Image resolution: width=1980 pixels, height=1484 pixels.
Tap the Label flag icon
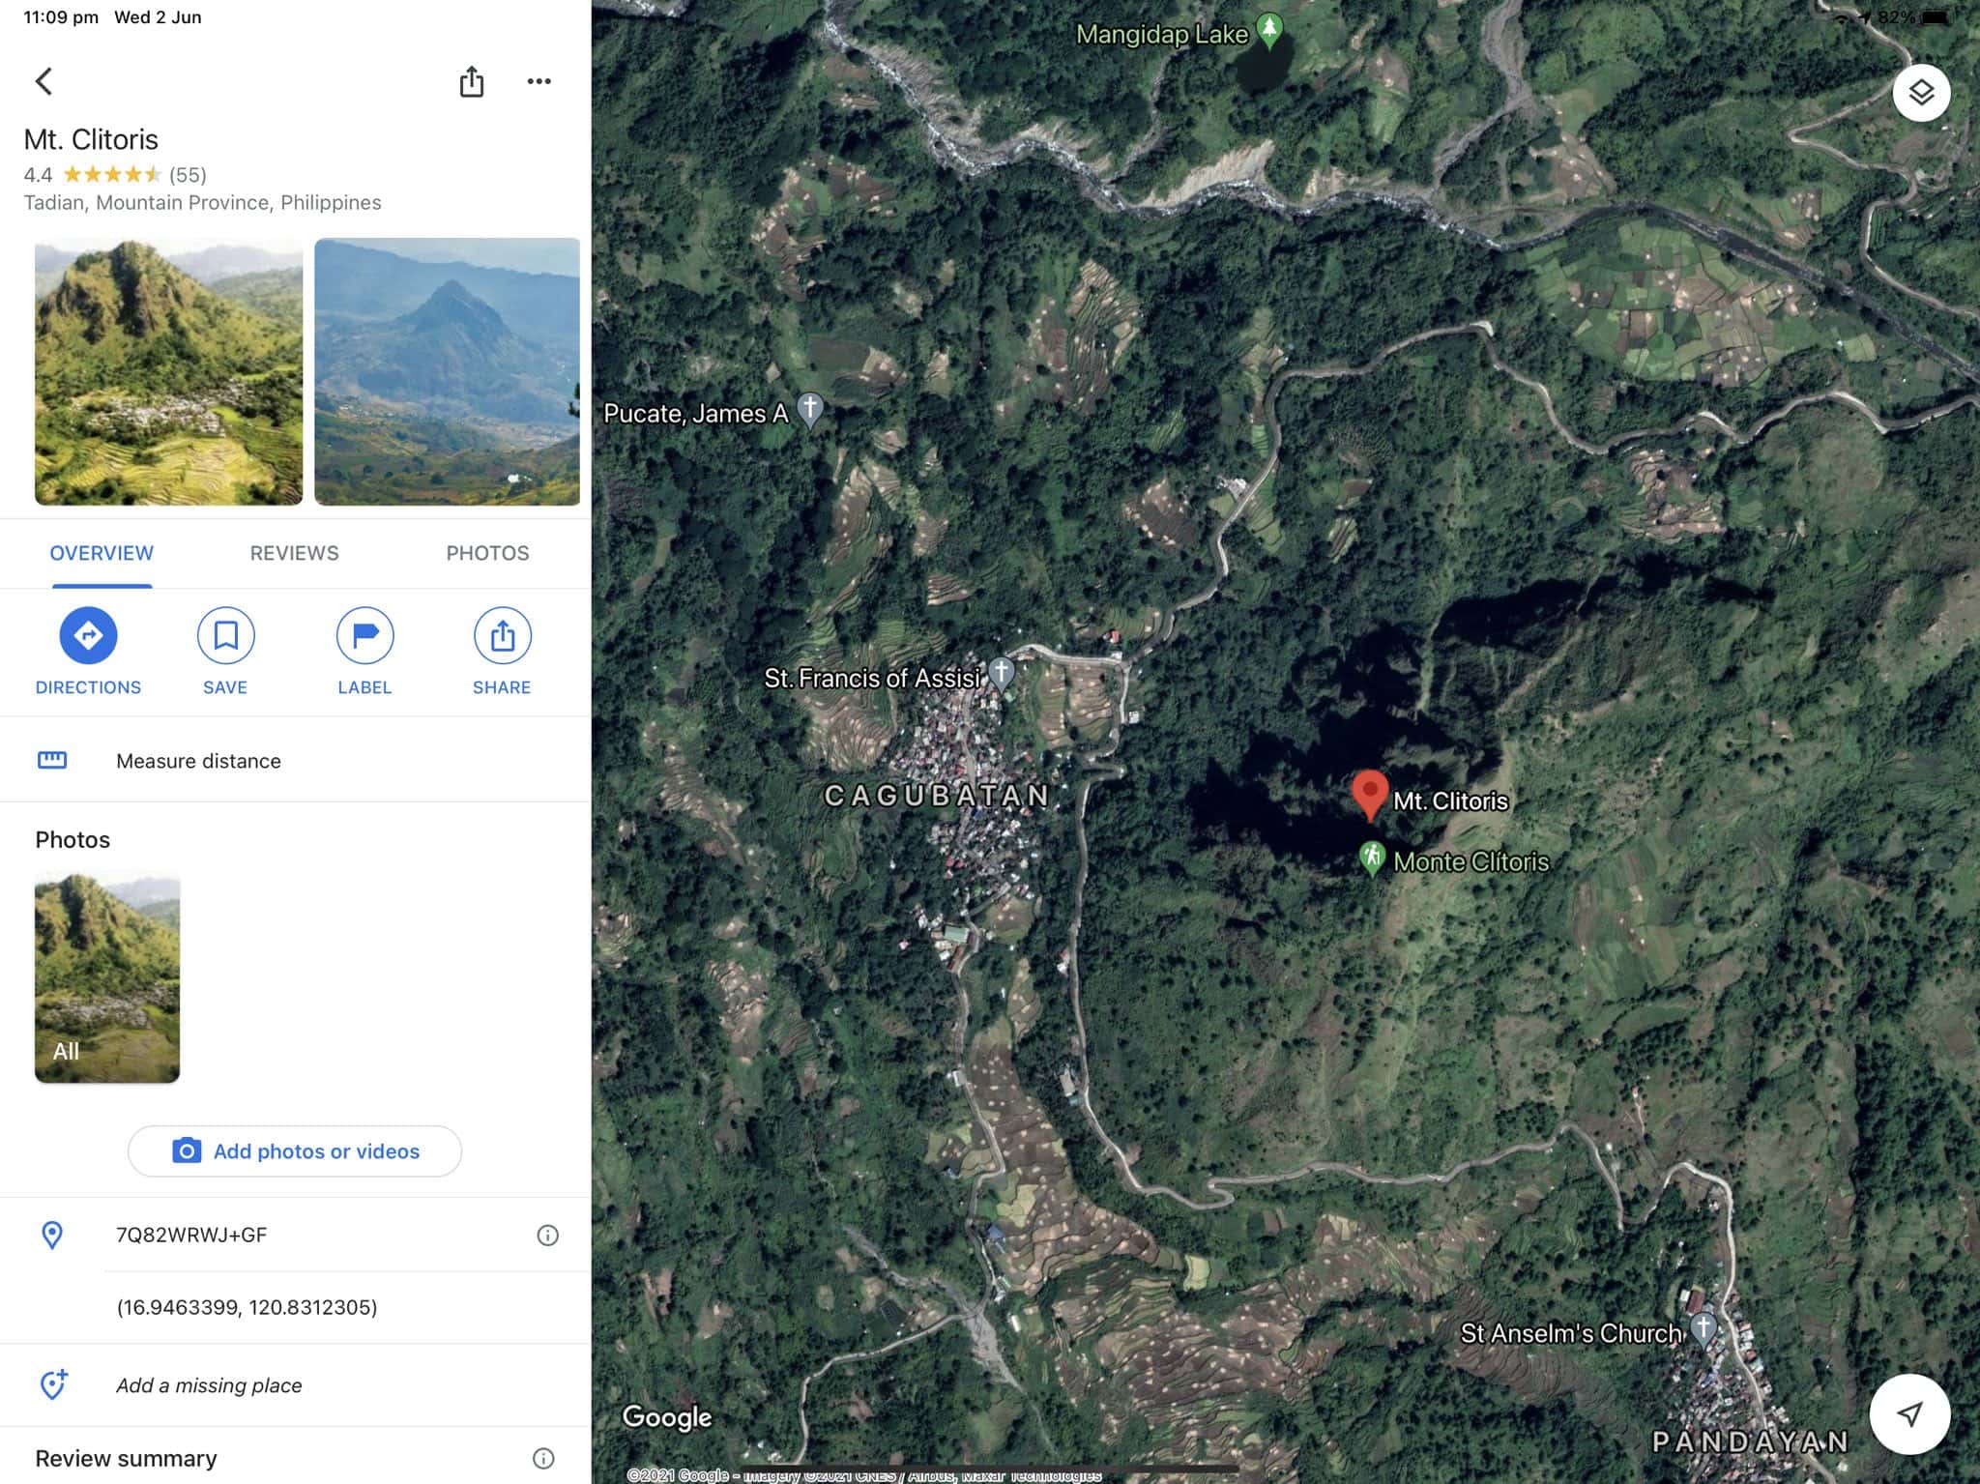coord(364,635)
